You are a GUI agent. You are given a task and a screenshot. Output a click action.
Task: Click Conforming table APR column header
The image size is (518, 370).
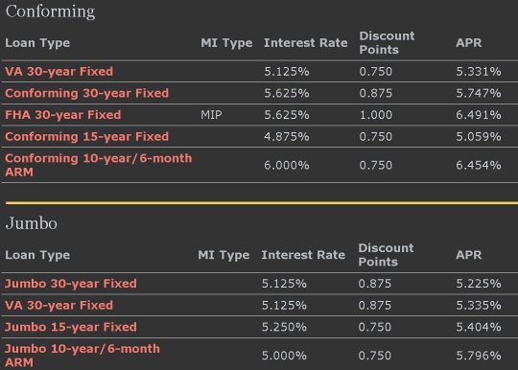pos(469,43)
